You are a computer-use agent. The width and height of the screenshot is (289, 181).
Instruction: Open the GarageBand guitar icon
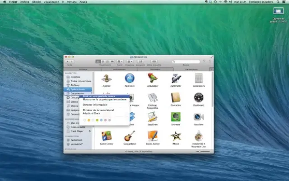(x=130, y=136)
